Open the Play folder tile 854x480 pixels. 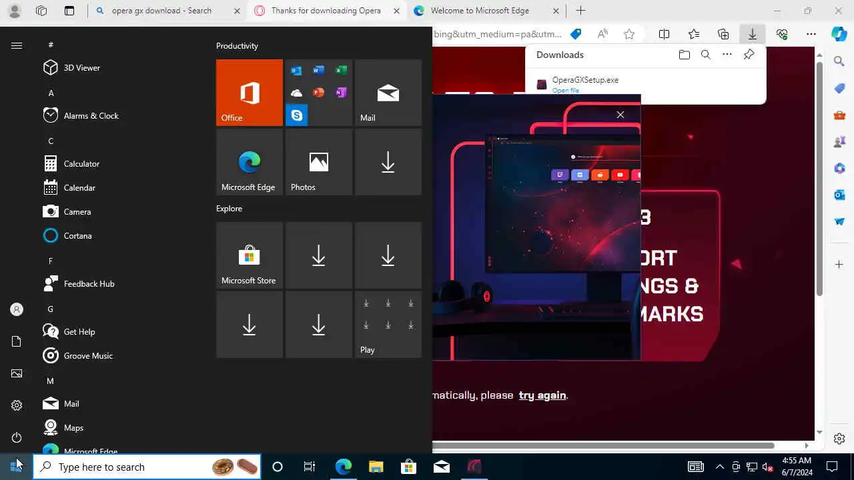[x=388, y=325]
